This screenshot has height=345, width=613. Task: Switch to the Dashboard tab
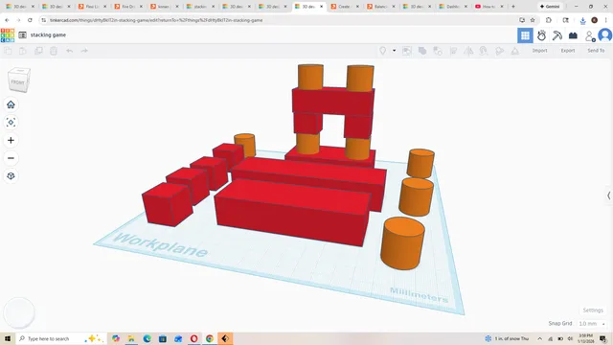click(453, 7)
